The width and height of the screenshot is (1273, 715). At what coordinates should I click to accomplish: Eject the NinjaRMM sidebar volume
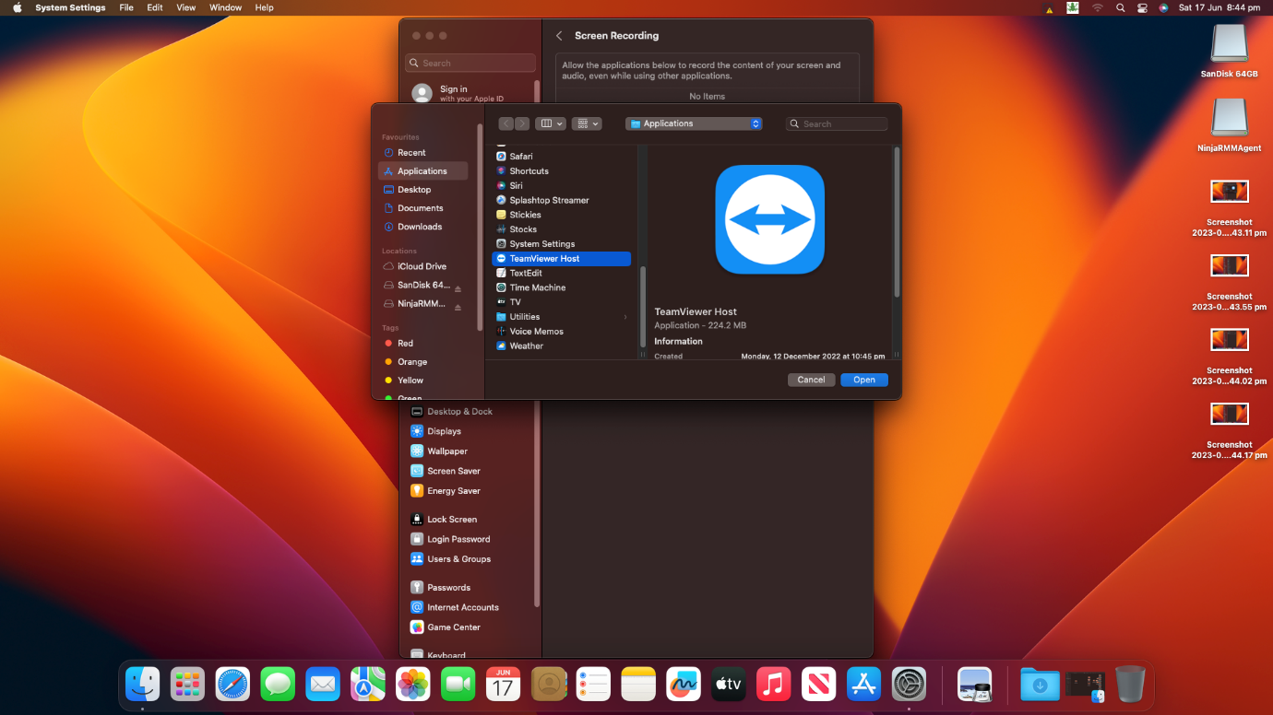coord(458,307)
